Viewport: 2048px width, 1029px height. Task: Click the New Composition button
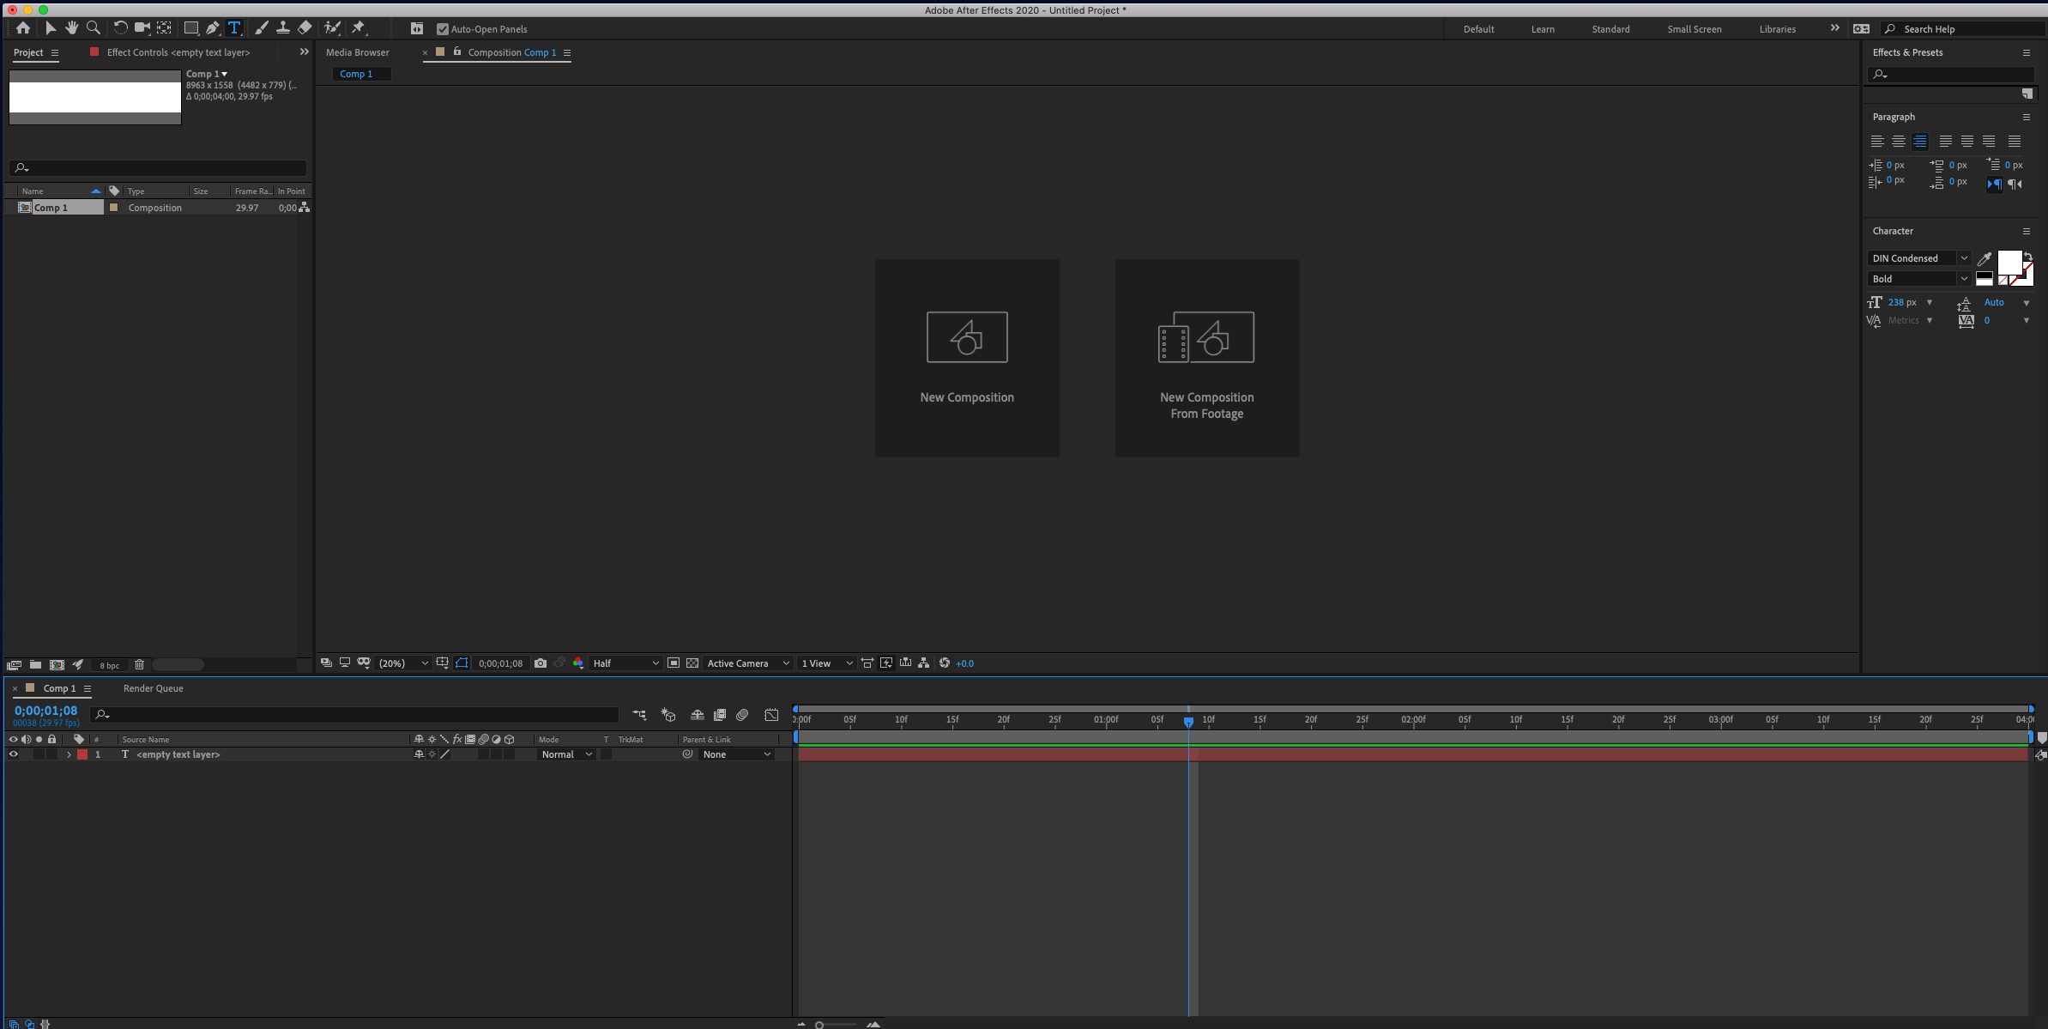tap(967, 358)
